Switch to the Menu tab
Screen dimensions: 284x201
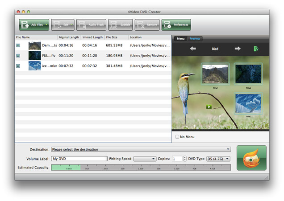click(180, 38)
